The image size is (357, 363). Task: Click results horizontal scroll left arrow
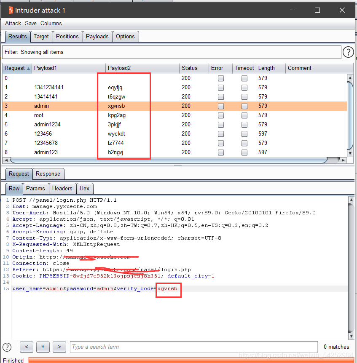6,160
